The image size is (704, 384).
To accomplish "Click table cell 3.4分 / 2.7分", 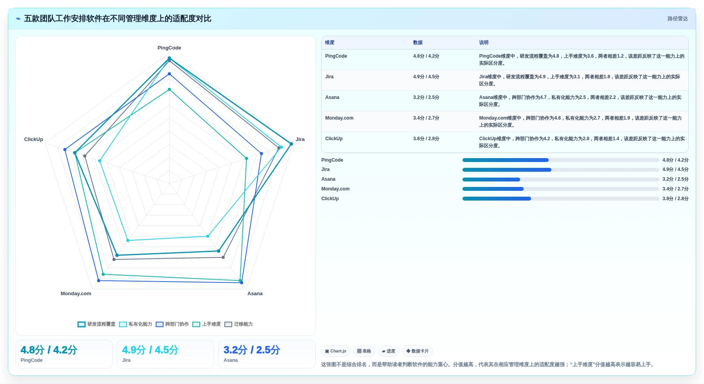I will pos(426,118).
